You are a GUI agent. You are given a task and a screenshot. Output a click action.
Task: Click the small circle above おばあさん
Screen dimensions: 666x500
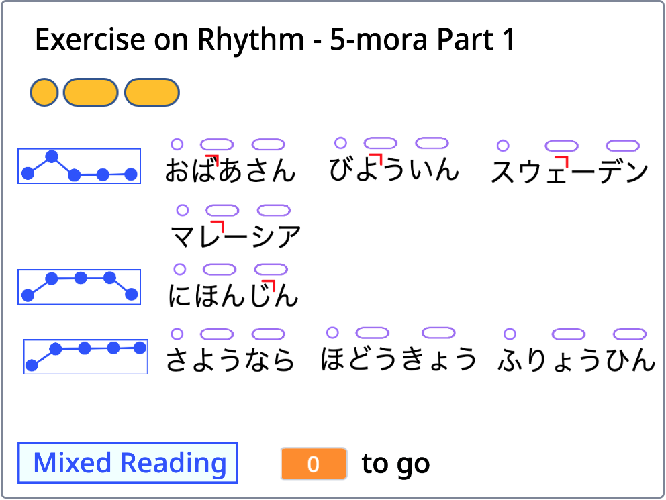(177, 144)
